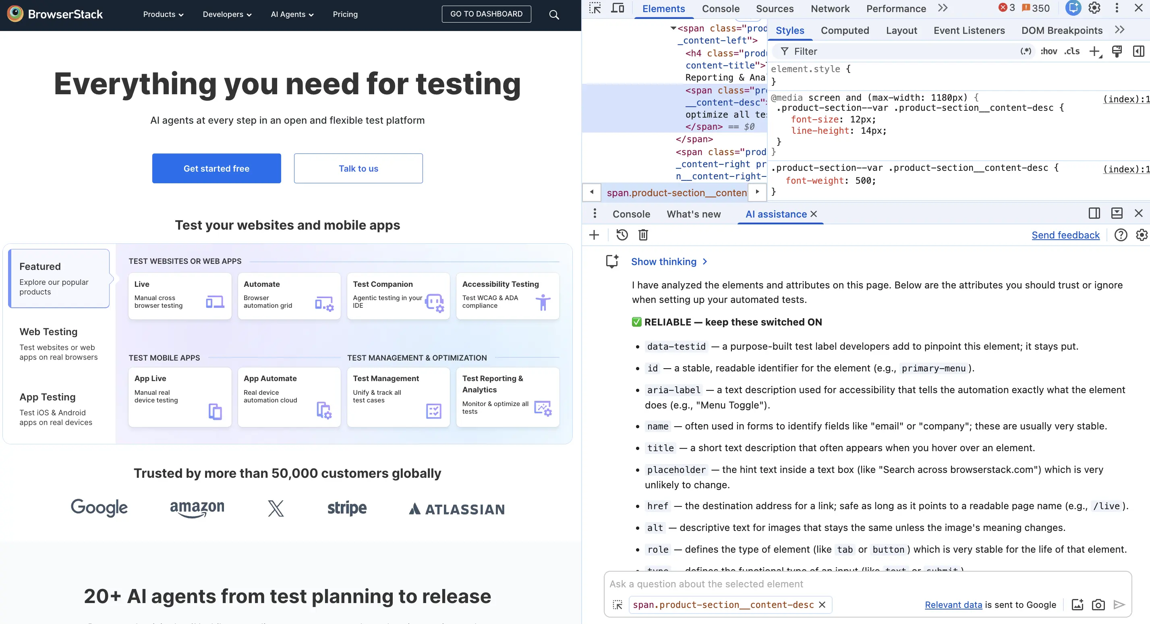Open the Network tab

click(830, 8)
